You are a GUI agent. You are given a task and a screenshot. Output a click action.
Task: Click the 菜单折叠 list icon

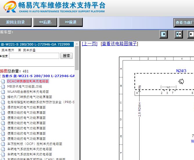[19, 50]
